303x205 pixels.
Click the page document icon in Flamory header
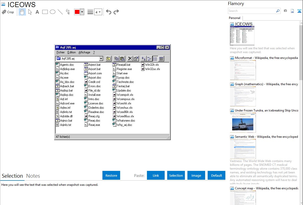coord(292,11)
